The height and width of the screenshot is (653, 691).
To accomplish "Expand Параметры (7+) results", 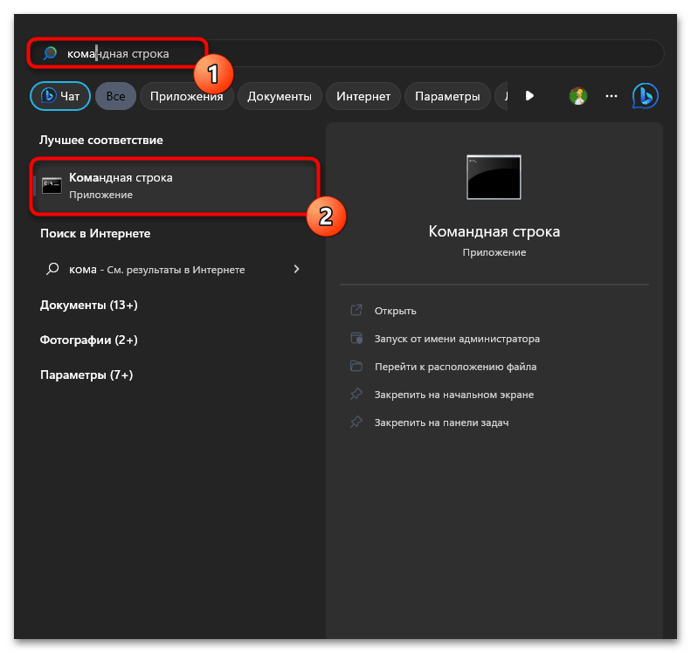I will tap(86, 375).
